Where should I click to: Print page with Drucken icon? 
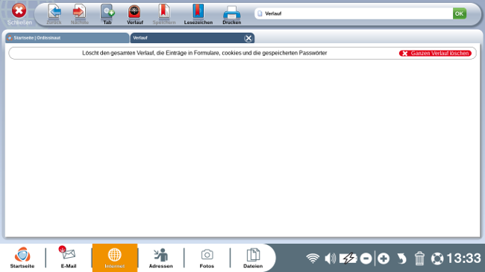click(231, 14)
